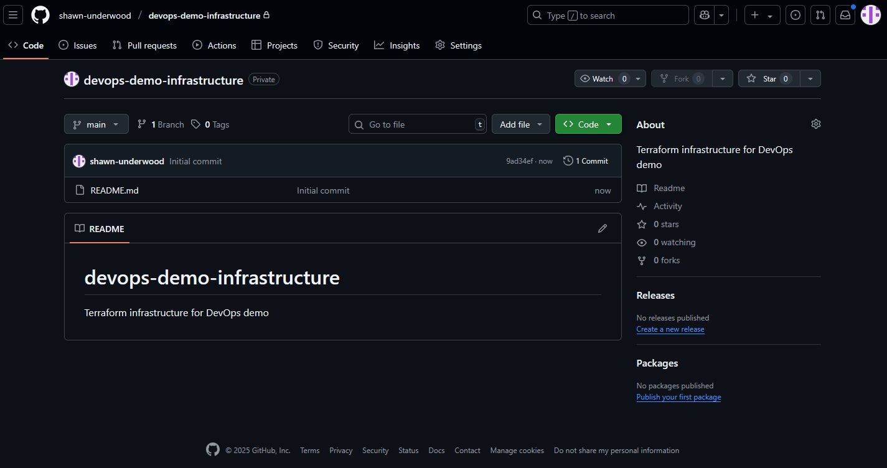
Task: View the 1 Commit history
Action: (x=586, y=161)
